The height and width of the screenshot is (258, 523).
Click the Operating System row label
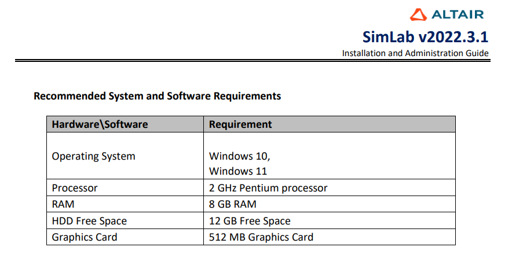click(x=93, y=156)
